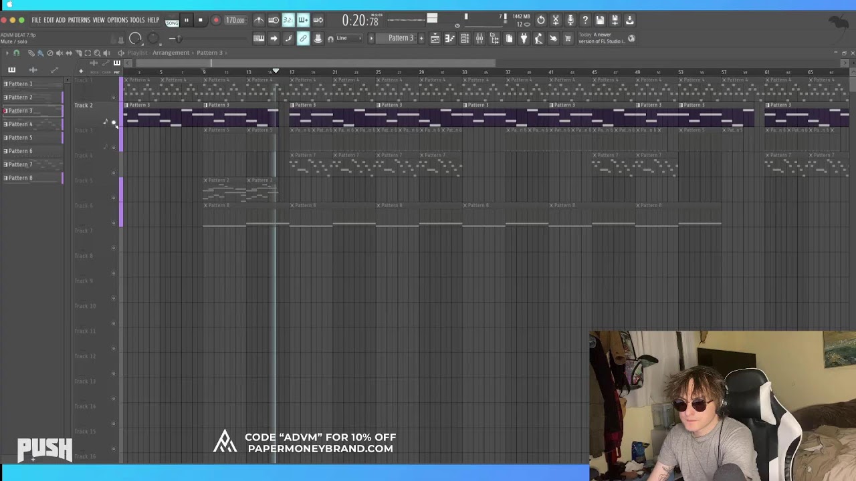Toggle Track 2 mute switch dot
Screen dimensions: 856x481
pyautogui.click(x=113, y=123)
